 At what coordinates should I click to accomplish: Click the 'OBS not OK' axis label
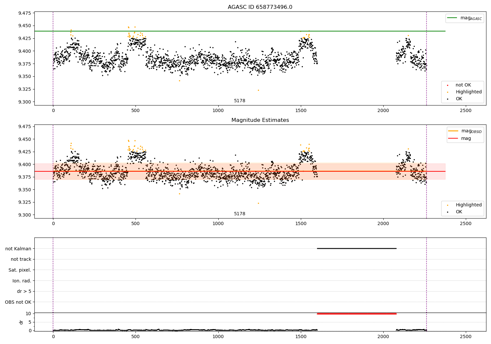(x=18, y=302)
